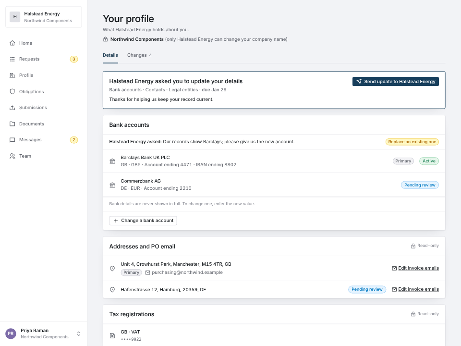
Task: Click the Home house icon
Action: click(x=12, y=43)
